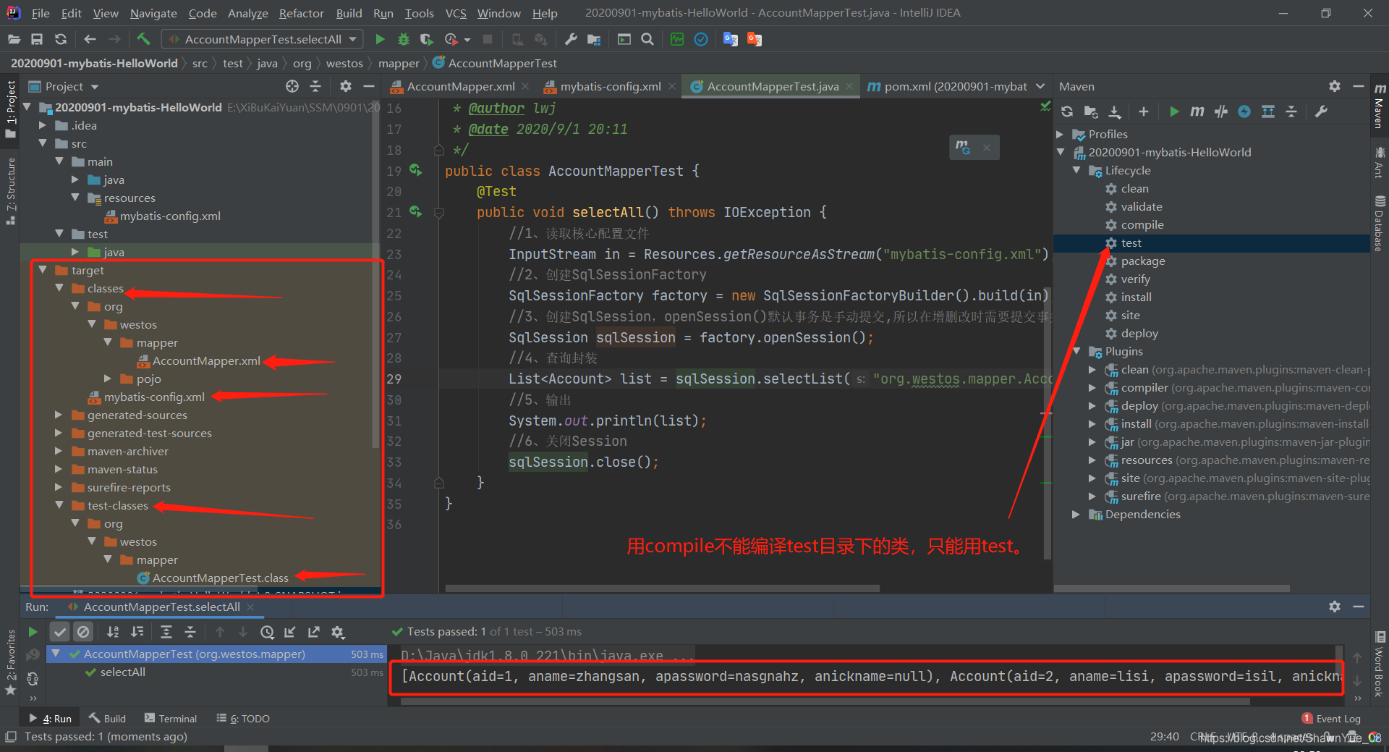Click the Project panel gear settings

[346, 86]
